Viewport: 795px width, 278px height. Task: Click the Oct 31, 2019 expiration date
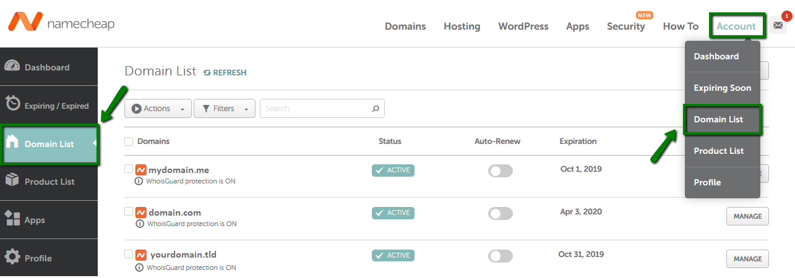click(581, 254)
